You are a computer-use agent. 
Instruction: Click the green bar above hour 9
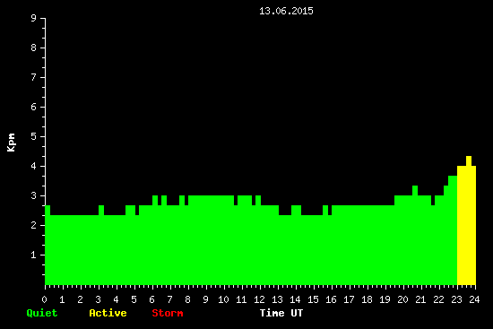point(206,240)
